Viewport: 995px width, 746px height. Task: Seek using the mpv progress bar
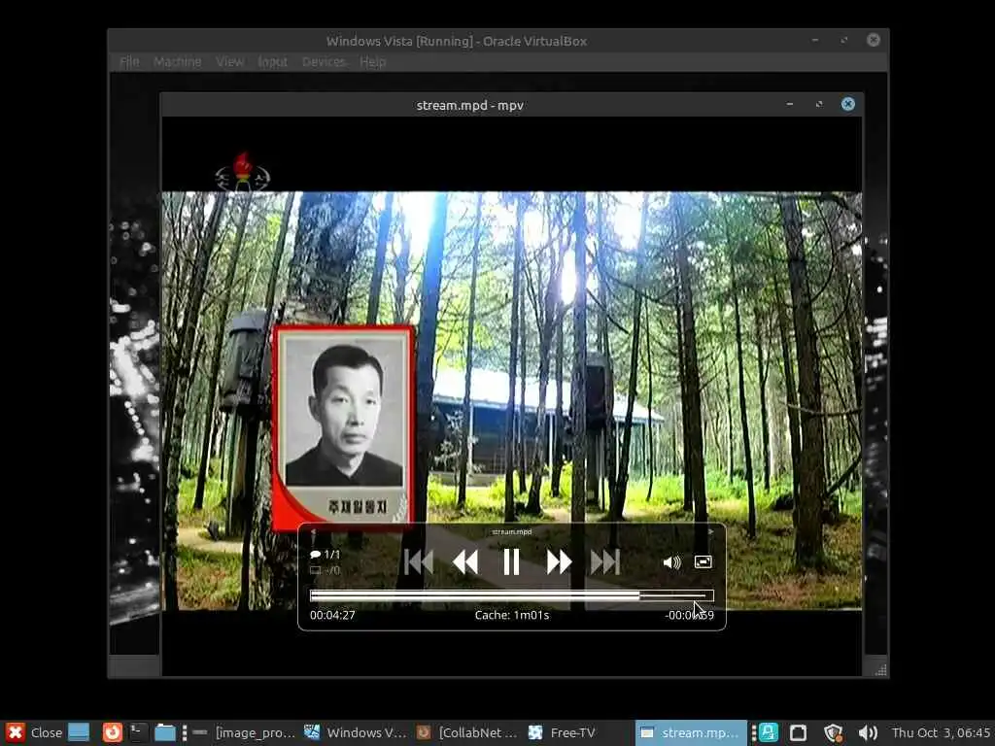click(x=511, y=595)
